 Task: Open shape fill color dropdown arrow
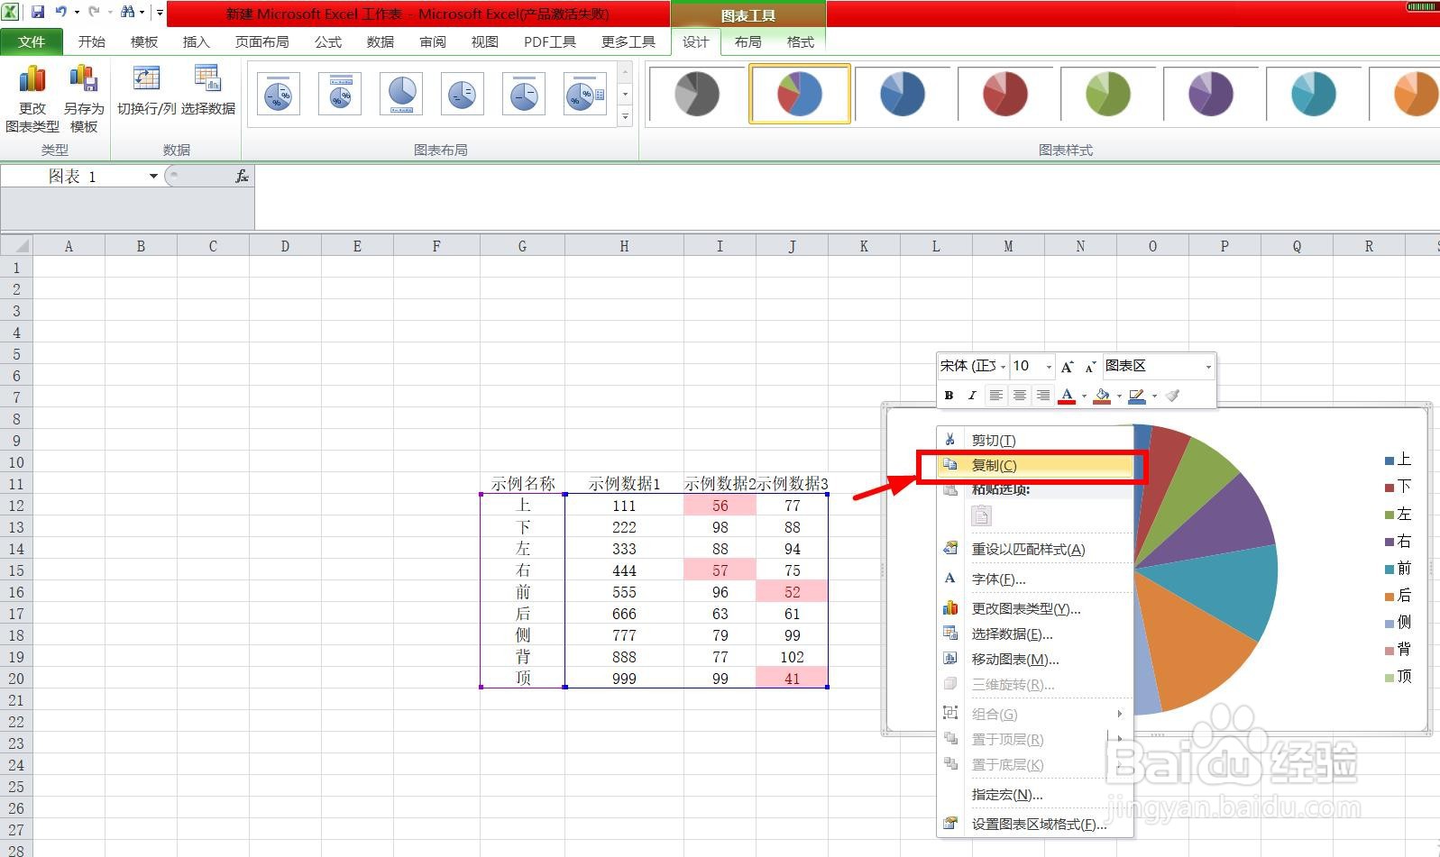[1119, 396]
